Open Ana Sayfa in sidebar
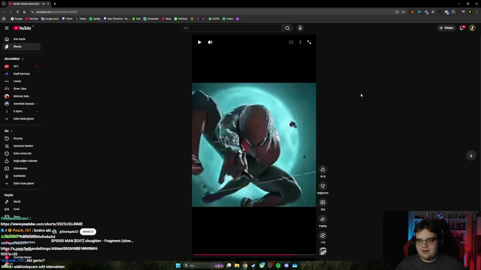481x270 pixels. coord(21,39)
